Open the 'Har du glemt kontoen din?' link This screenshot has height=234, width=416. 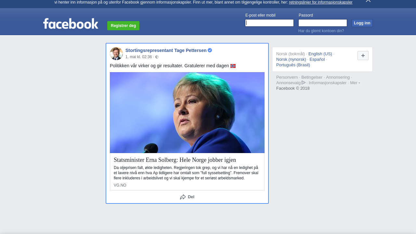(x=321, y=31)
